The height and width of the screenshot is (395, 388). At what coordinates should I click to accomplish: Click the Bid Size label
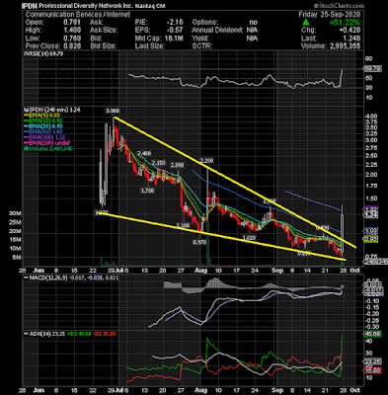click(103, 46)
